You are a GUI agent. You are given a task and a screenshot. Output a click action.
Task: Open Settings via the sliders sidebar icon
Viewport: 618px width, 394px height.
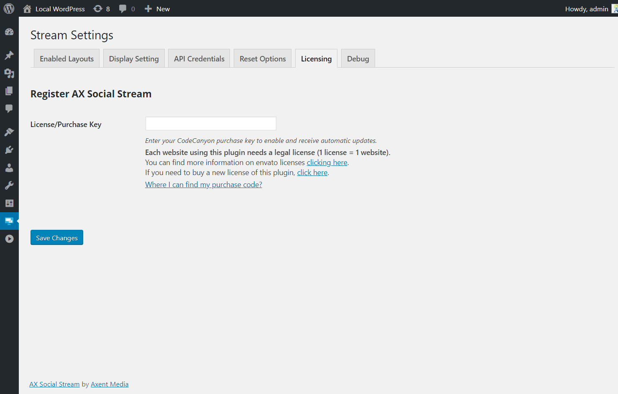[9, 203]
